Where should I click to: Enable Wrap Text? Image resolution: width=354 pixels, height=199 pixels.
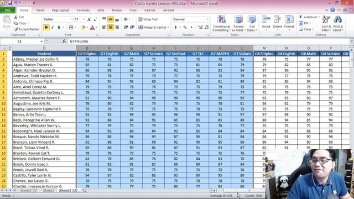point(148,19)
